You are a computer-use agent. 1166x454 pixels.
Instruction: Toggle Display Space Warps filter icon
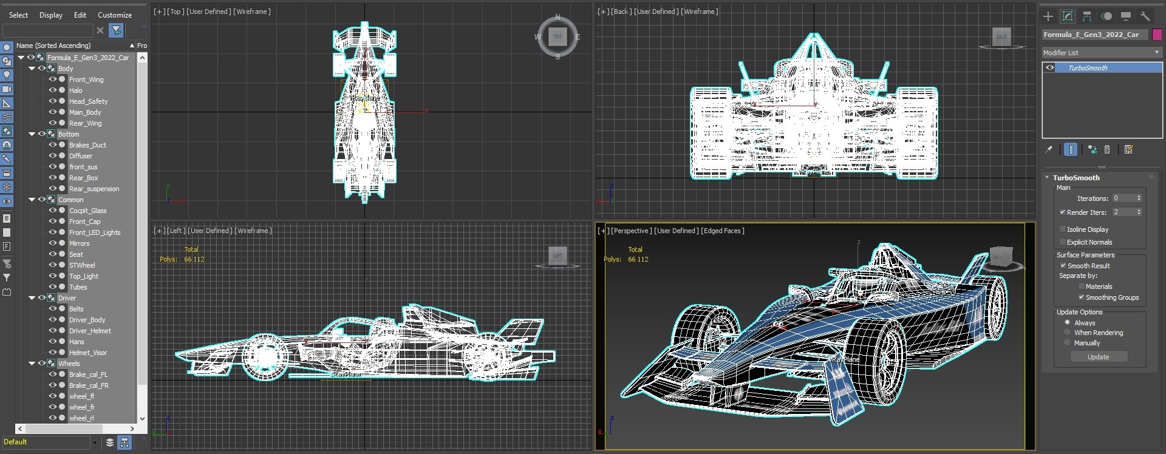click(7, 117)
